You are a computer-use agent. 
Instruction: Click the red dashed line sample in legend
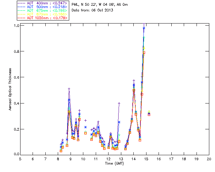coord(21,18)
